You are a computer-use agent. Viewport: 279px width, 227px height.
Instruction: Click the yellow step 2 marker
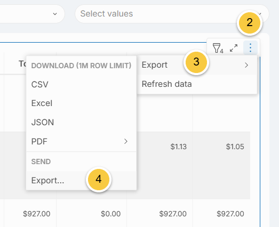250,22
